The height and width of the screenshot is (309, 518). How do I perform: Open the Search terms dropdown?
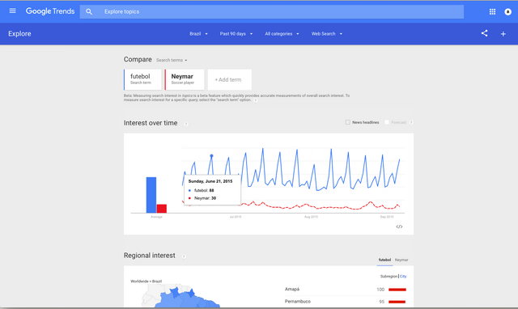pos(172,60)
